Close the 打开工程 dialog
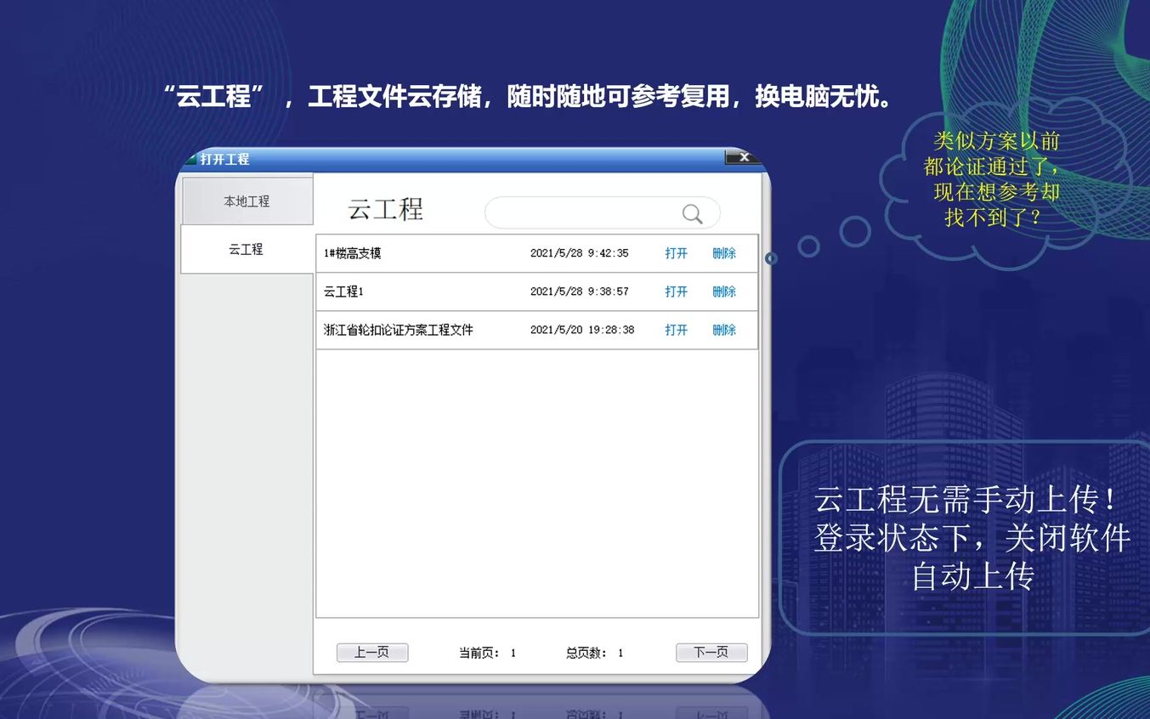1150x719 pixels. tap(743, 157)
